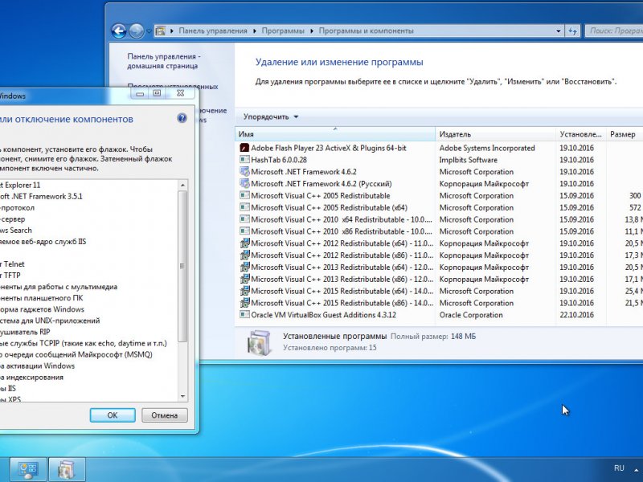Click Панель управления in the breadcrumb

pyautogui.click(x=213, y=31)
